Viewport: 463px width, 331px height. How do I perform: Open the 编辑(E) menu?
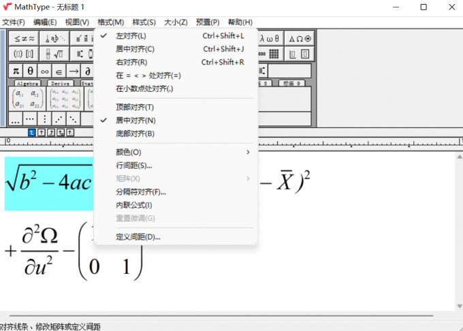point(45,22)
